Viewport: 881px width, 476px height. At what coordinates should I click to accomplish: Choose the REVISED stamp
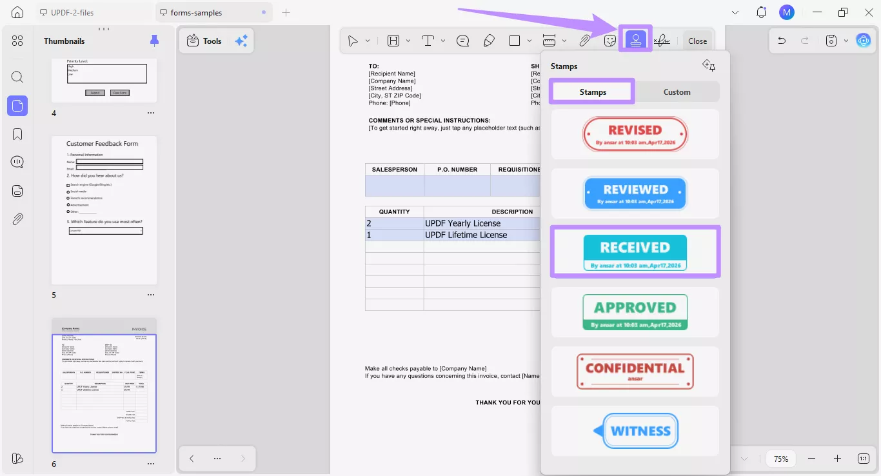[x=635, y=134]
